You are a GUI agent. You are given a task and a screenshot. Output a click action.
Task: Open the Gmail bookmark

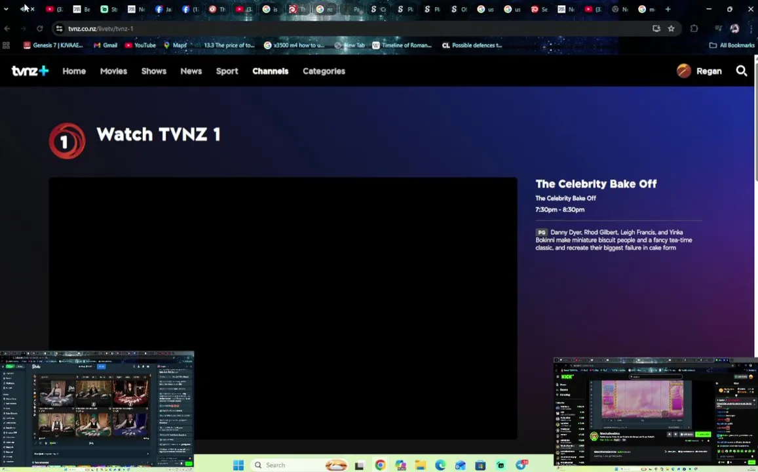coord(105,45)
